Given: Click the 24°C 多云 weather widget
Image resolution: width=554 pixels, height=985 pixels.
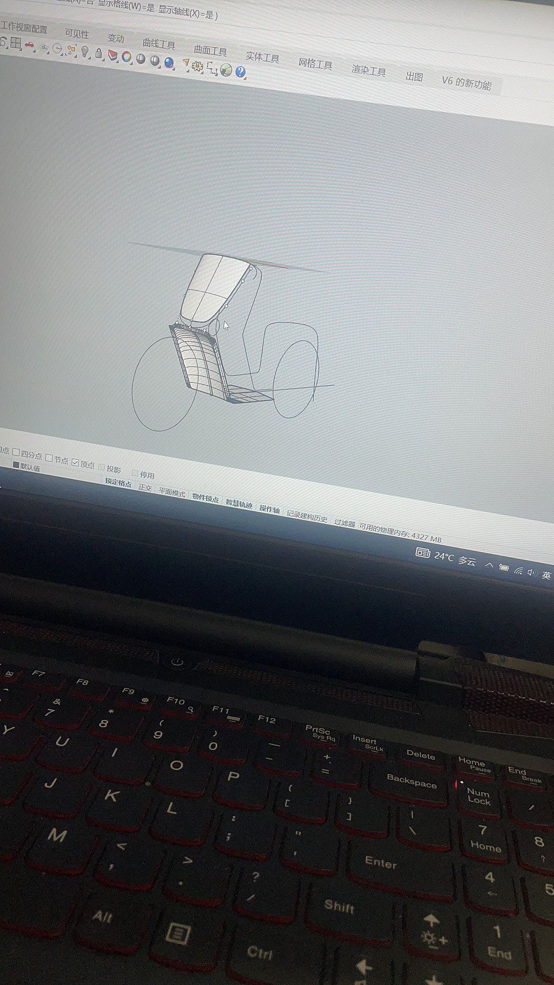Looking at the screenshot, I should click(x=455, y=558).
